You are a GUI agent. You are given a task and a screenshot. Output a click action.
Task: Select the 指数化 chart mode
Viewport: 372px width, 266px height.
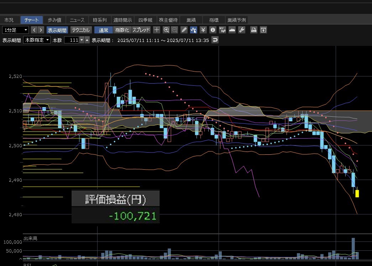pos(122,30)
